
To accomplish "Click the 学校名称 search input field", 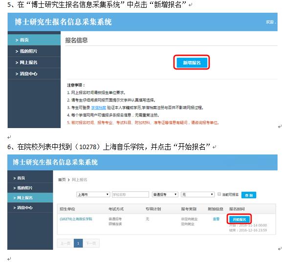I will [130, 195].
